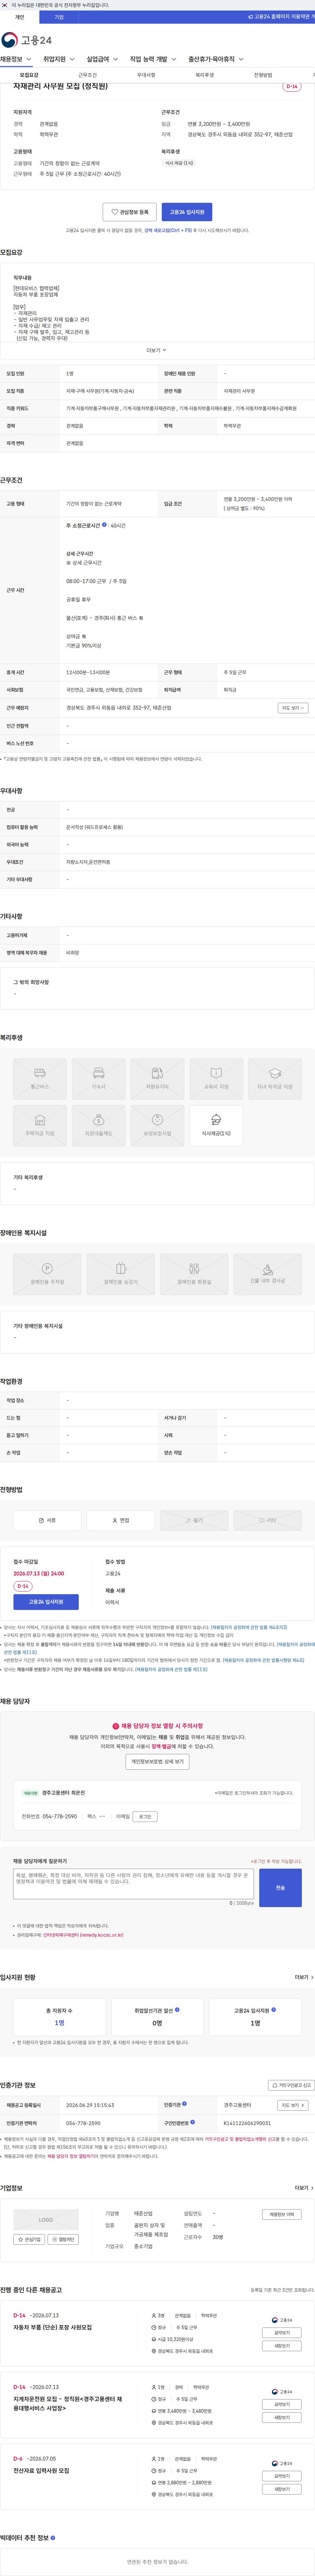Jump to the 복리후생 section tab

tap(204, 75)
